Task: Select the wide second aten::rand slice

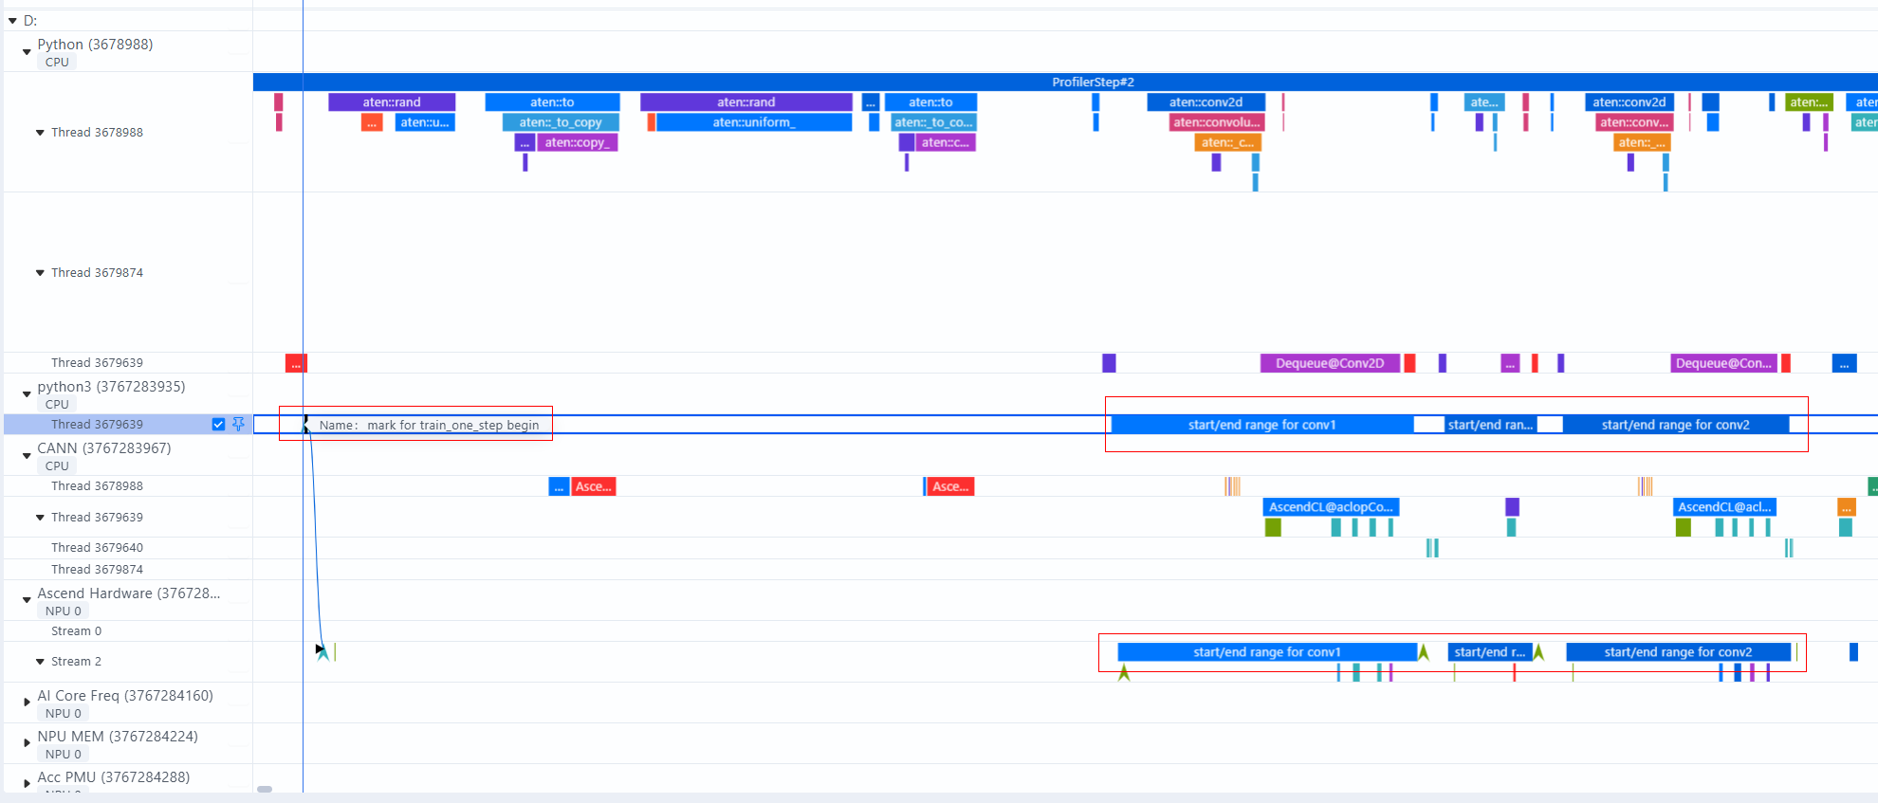Action: point(746,102)
